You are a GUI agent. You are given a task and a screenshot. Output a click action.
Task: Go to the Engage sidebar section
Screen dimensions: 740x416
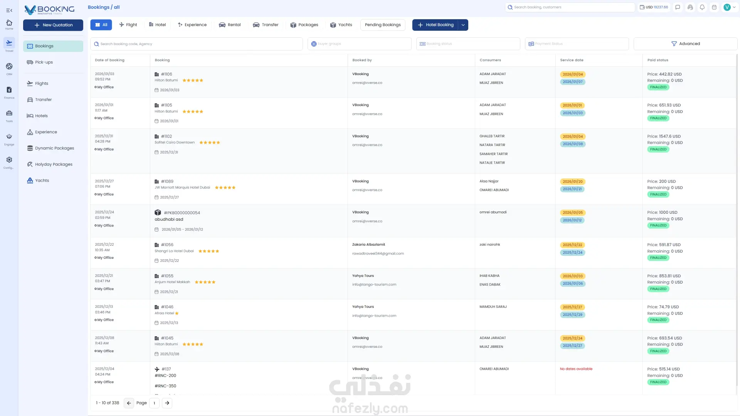coord(9,139)
